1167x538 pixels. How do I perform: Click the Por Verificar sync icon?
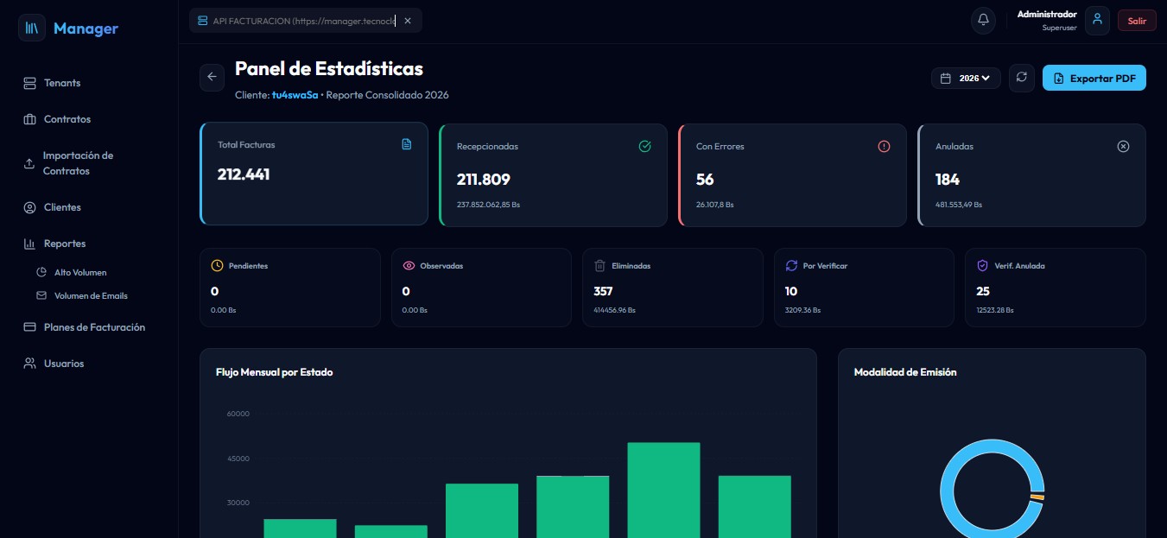tap(791, 265)
